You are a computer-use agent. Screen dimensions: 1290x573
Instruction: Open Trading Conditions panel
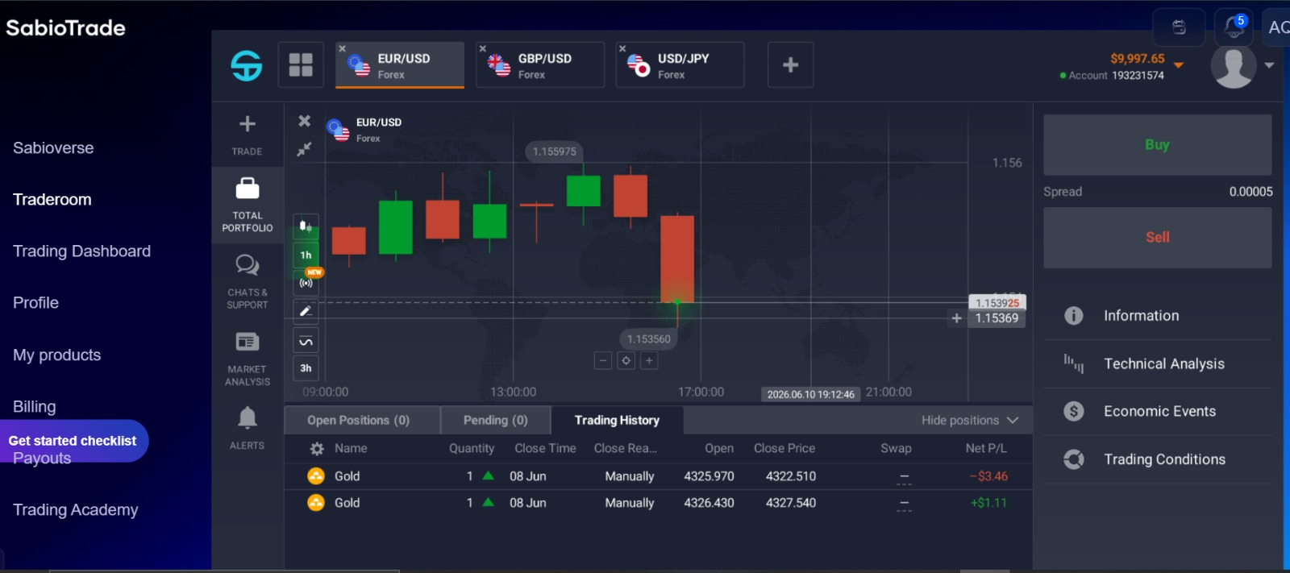point(1158,459)
